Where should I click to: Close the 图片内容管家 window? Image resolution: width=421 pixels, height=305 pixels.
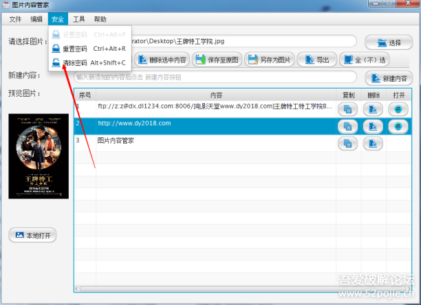408,3
